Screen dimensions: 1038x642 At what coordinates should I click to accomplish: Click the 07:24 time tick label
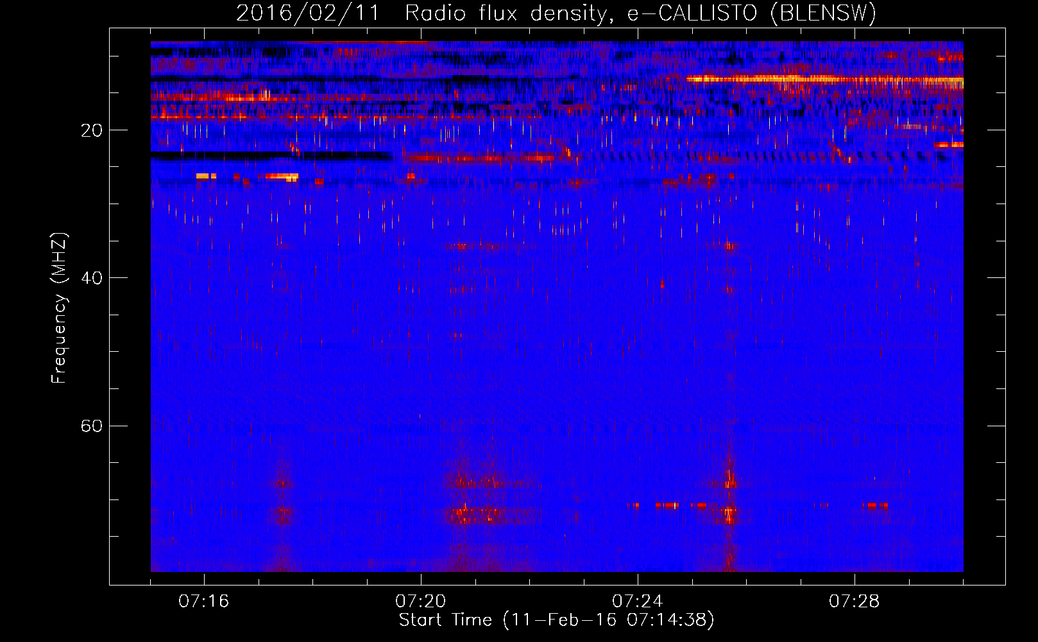637,602
